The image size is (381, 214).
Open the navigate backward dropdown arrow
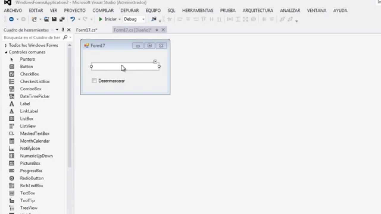pyautogui.click(x=17, y=19)
